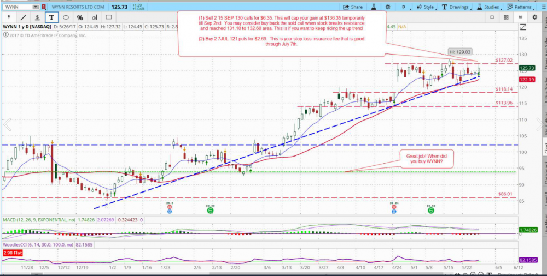
Task: Pick the ellipse drawing tool
Action: coord(66,17)
